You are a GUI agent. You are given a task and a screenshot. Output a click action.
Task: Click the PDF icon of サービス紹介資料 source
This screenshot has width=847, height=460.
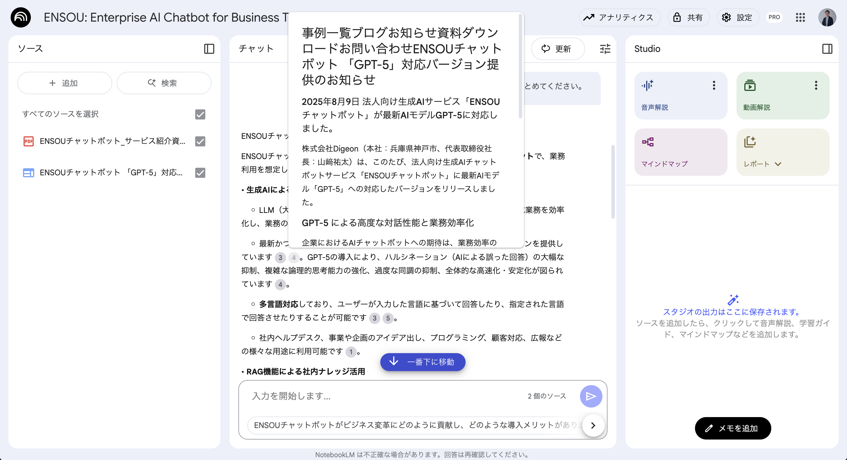click(x=29, y=141)
